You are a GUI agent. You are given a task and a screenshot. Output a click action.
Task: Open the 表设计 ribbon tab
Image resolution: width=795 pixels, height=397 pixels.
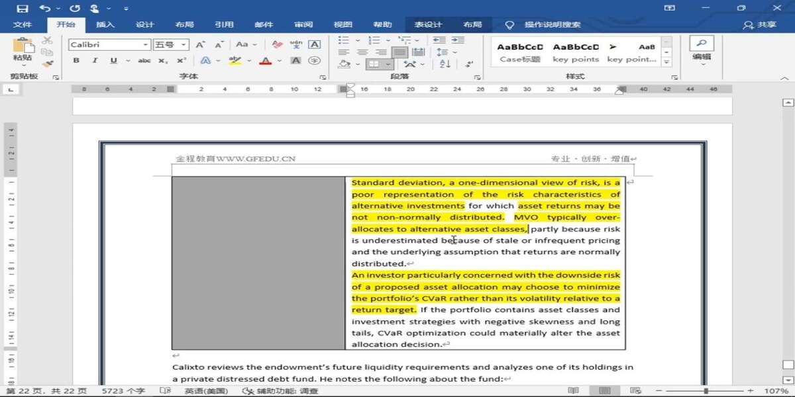(x=428, y=24)
